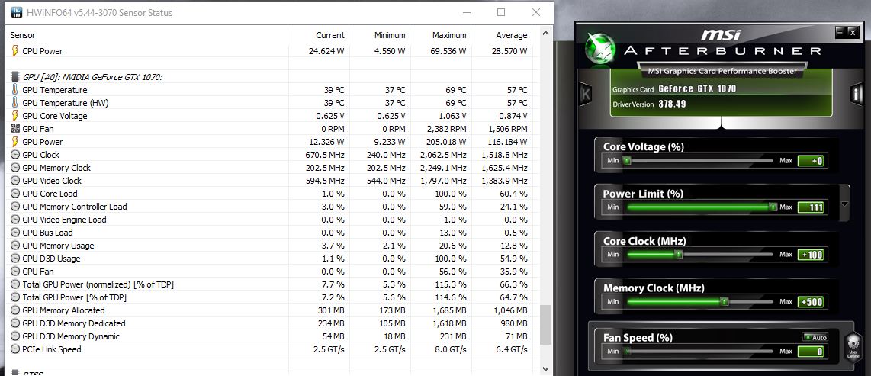Screen dimensions: 871x376
Task: Open Kombustor with the K button in Afterburner
Action: click(x=585, y=93)
